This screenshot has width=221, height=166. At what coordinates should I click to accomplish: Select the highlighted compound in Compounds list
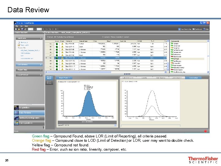[x=188, y=59]
